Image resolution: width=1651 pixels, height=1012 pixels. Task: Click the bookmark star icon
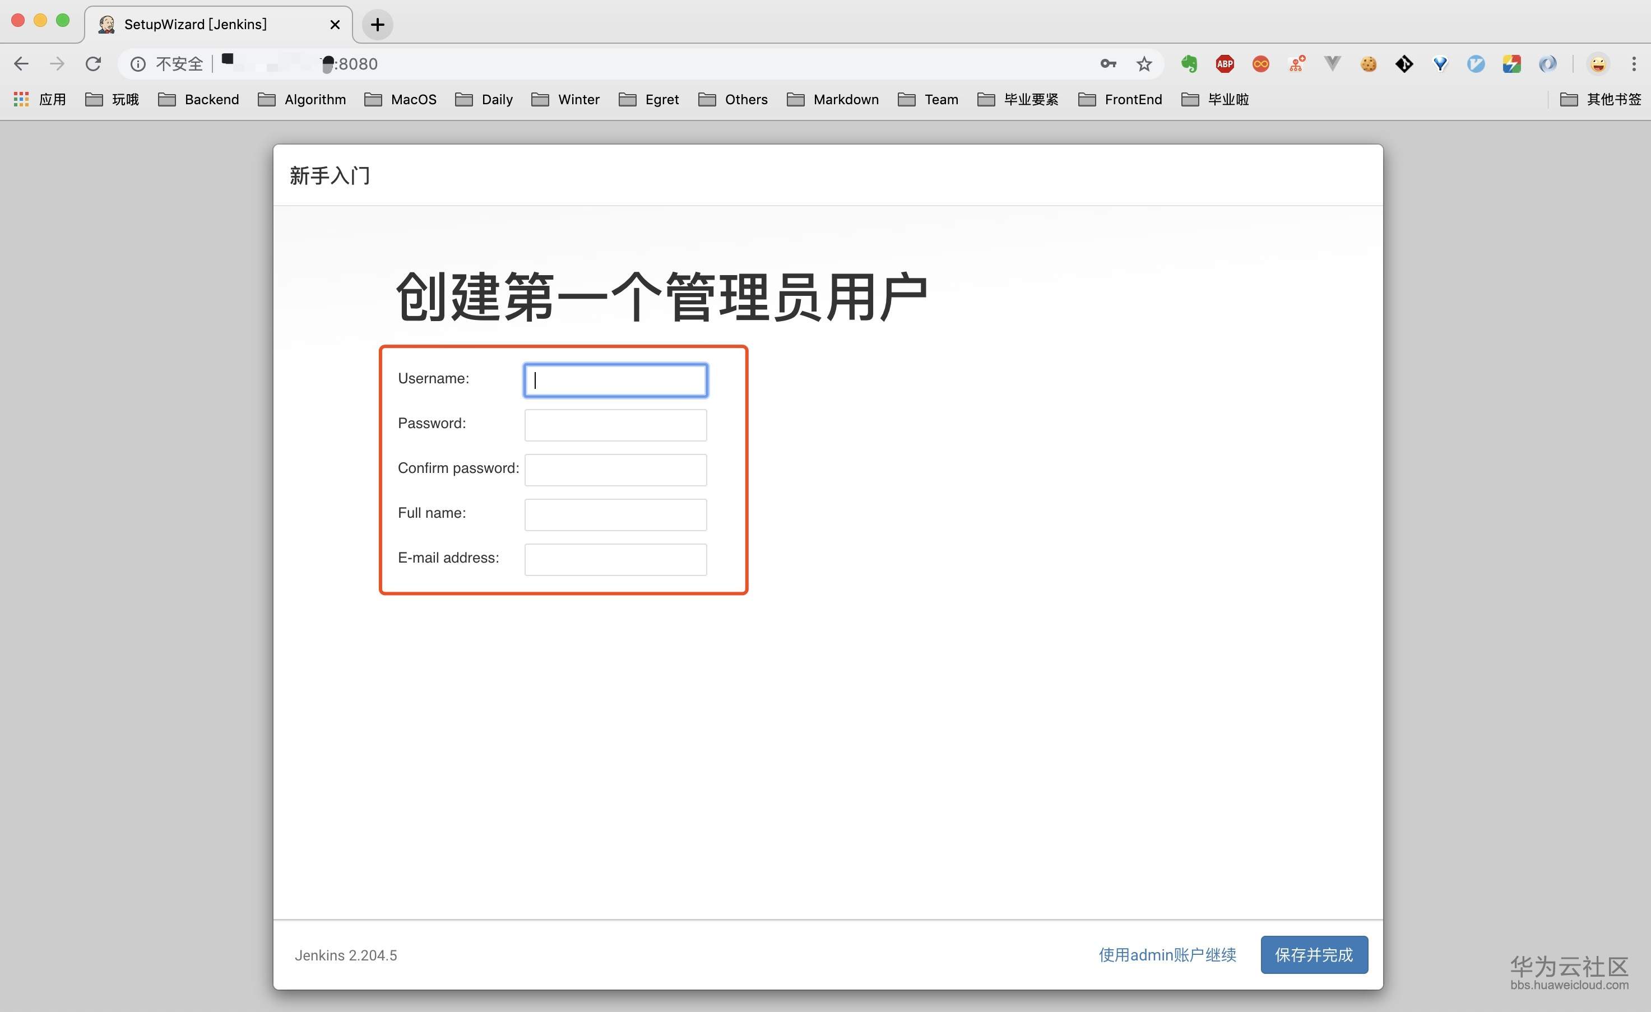pos(1144,64)
